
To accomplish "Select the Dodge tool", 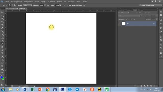I will tap(2, 53).
